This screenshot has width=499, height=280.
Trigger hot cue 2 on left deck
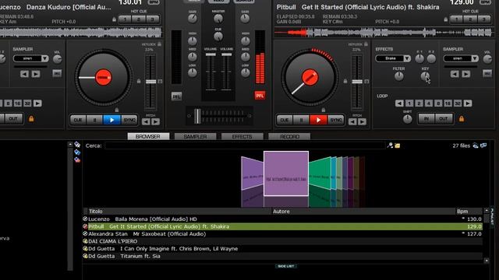pyautogui.click(x=139, y=19)
